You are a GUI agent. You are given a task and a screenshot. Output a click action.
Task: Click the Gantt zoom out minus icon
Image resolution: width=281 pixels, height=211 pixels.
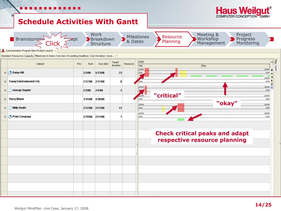click(x=272, y=74)
